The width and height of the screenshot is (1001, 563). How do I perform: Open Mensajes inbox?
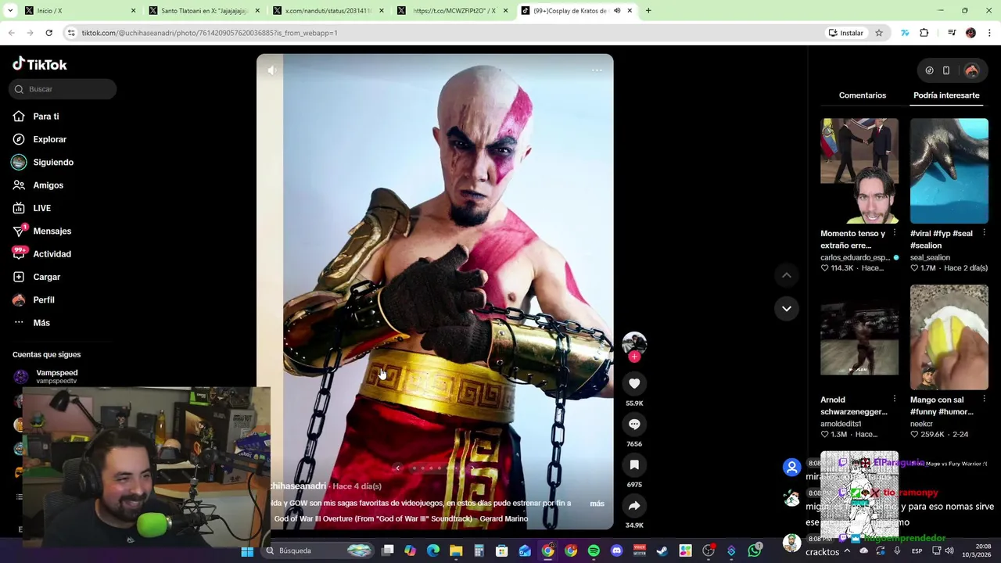(52, 231)
